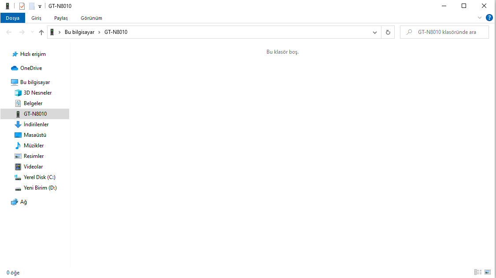Screen dimensions: 496x278
Task: Select Bu bilgisayar in the address breadcrumb
Action: point(79,32)
